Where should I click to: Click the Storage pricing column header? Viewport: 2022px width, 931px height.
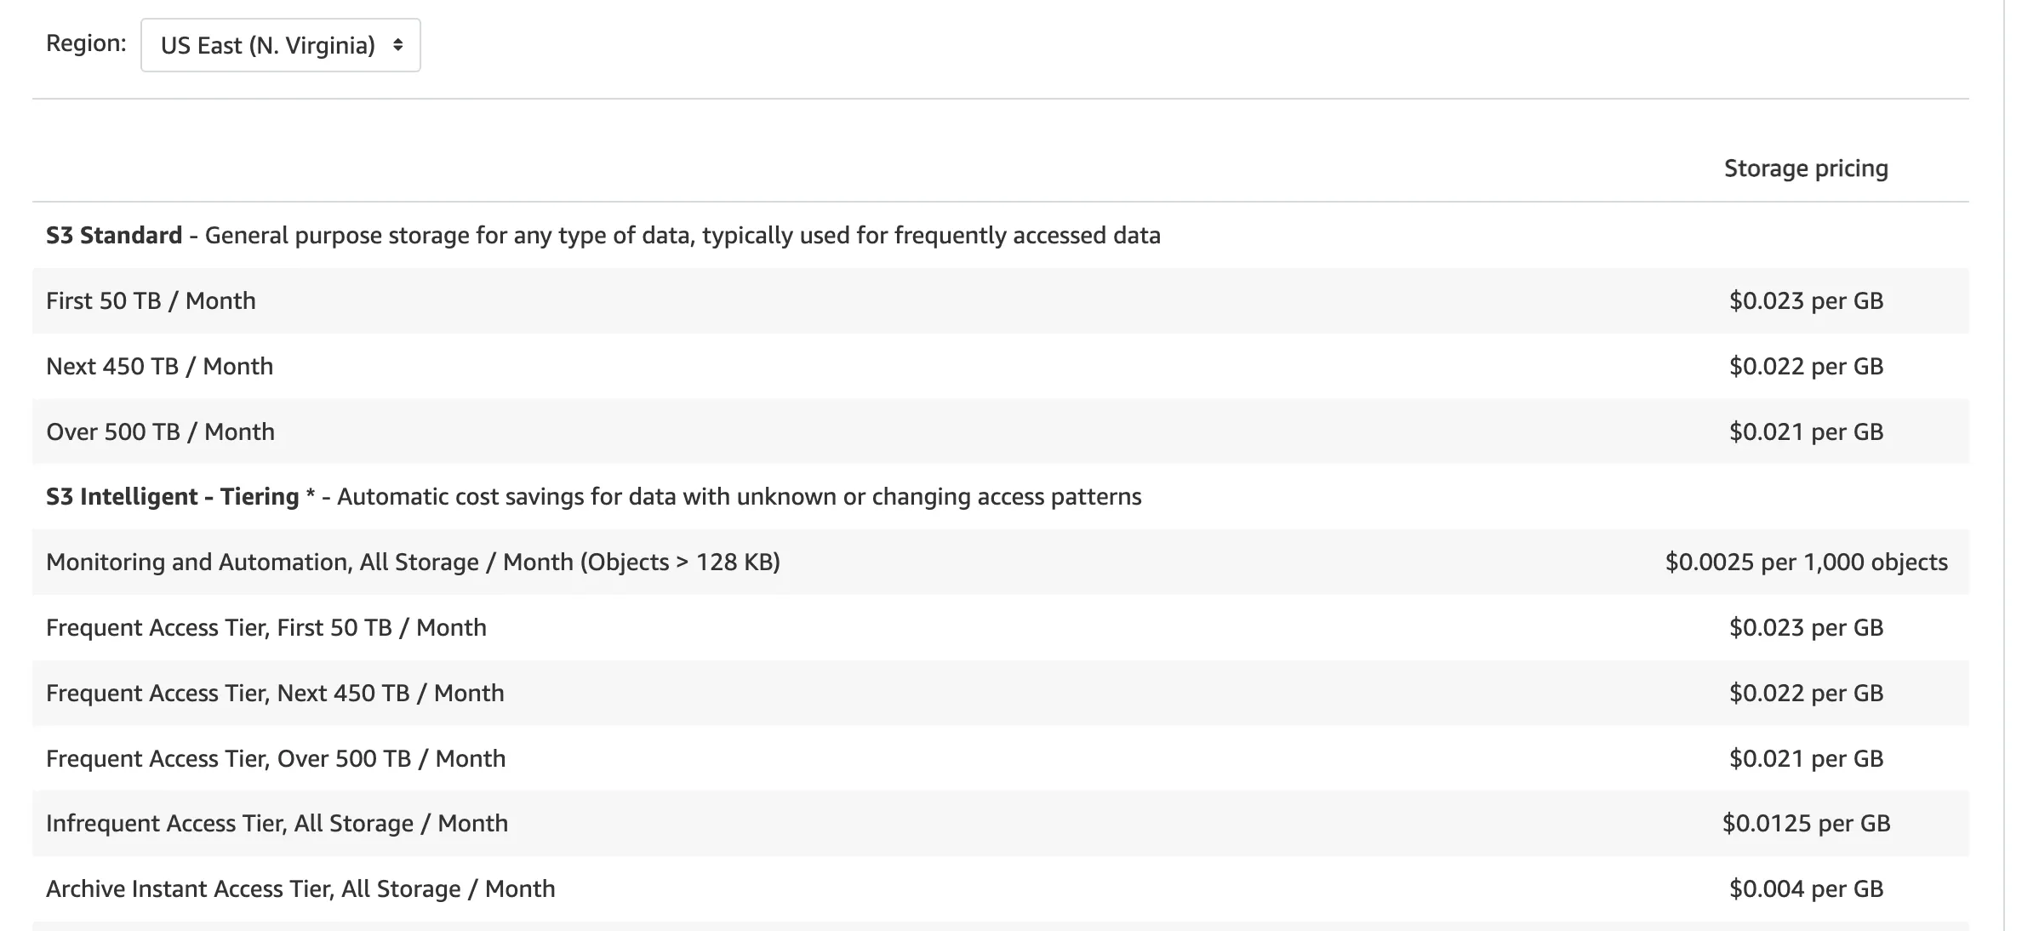point(1805,168)
